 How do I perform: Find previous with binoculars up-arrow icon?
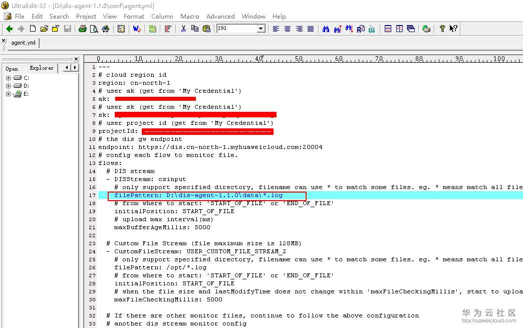tap(338, 29)
